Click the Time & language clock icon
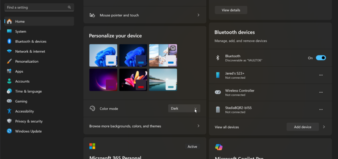This screenshot has height=159, width=338. pyautogui.click(x=9, y=91)
